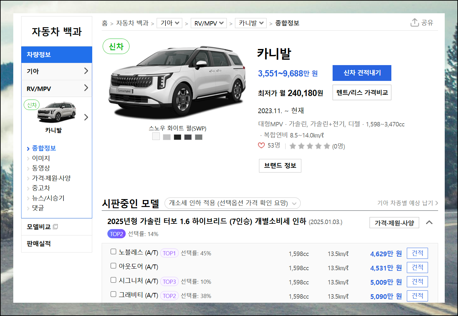Open the 가격·제원·사양 sidebar menu item
The width and height of the screenshot is (458, 316).
point(51,178)
